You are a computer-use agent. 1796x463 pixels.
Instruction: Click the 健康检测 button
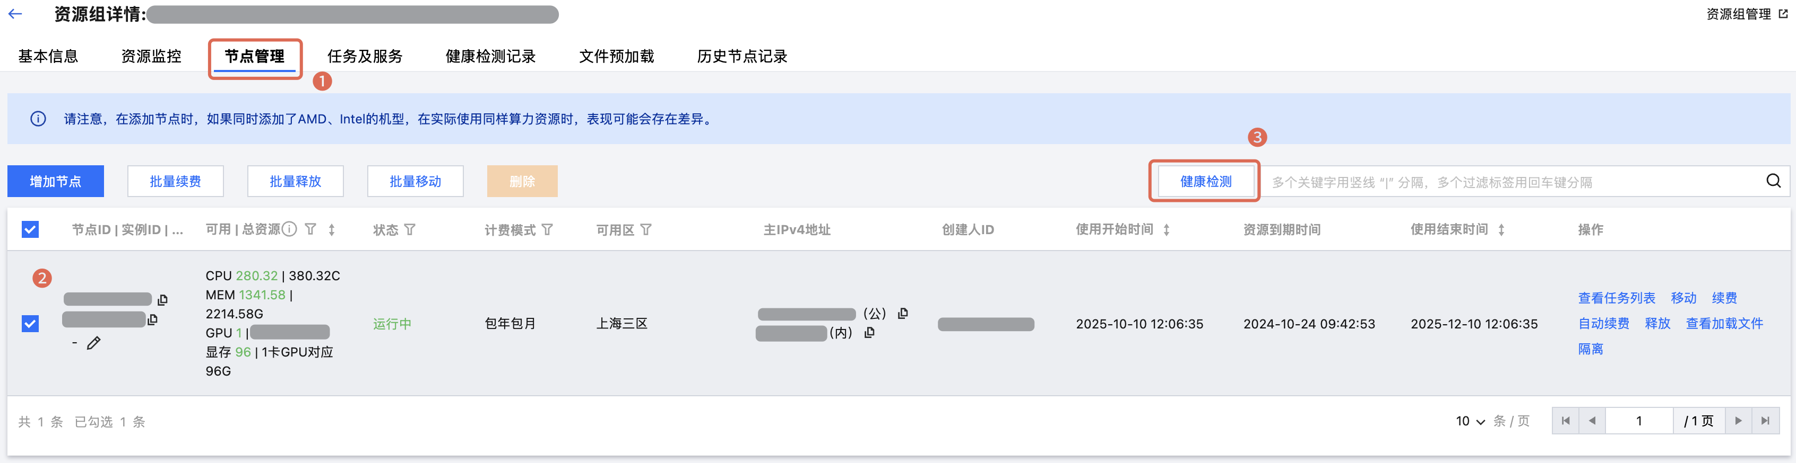(1205, 182)
